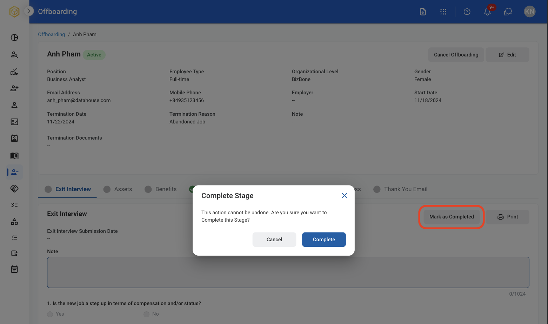Switch to the Benefits tab
548x324 pixels.
coord(161,189)
